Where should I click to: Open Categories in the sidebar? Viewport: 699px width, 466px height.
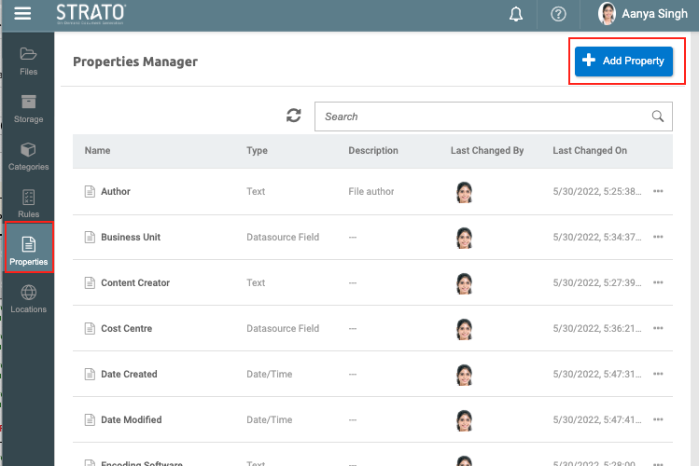point(28,156)
